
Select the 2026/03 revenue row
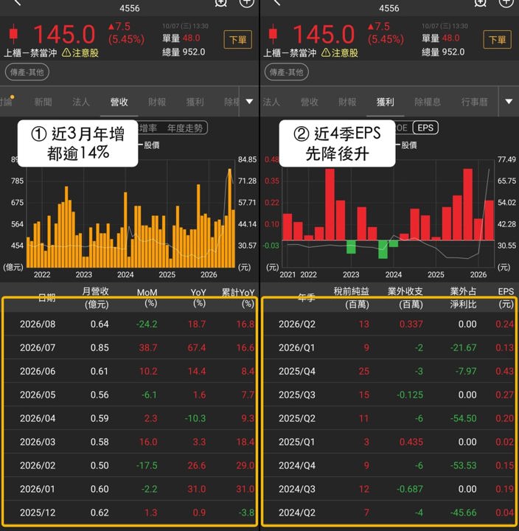[x=130, y=442]
